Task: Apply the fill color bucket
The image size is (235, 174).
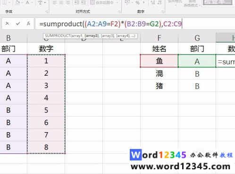Action: (x=17, y=2)
